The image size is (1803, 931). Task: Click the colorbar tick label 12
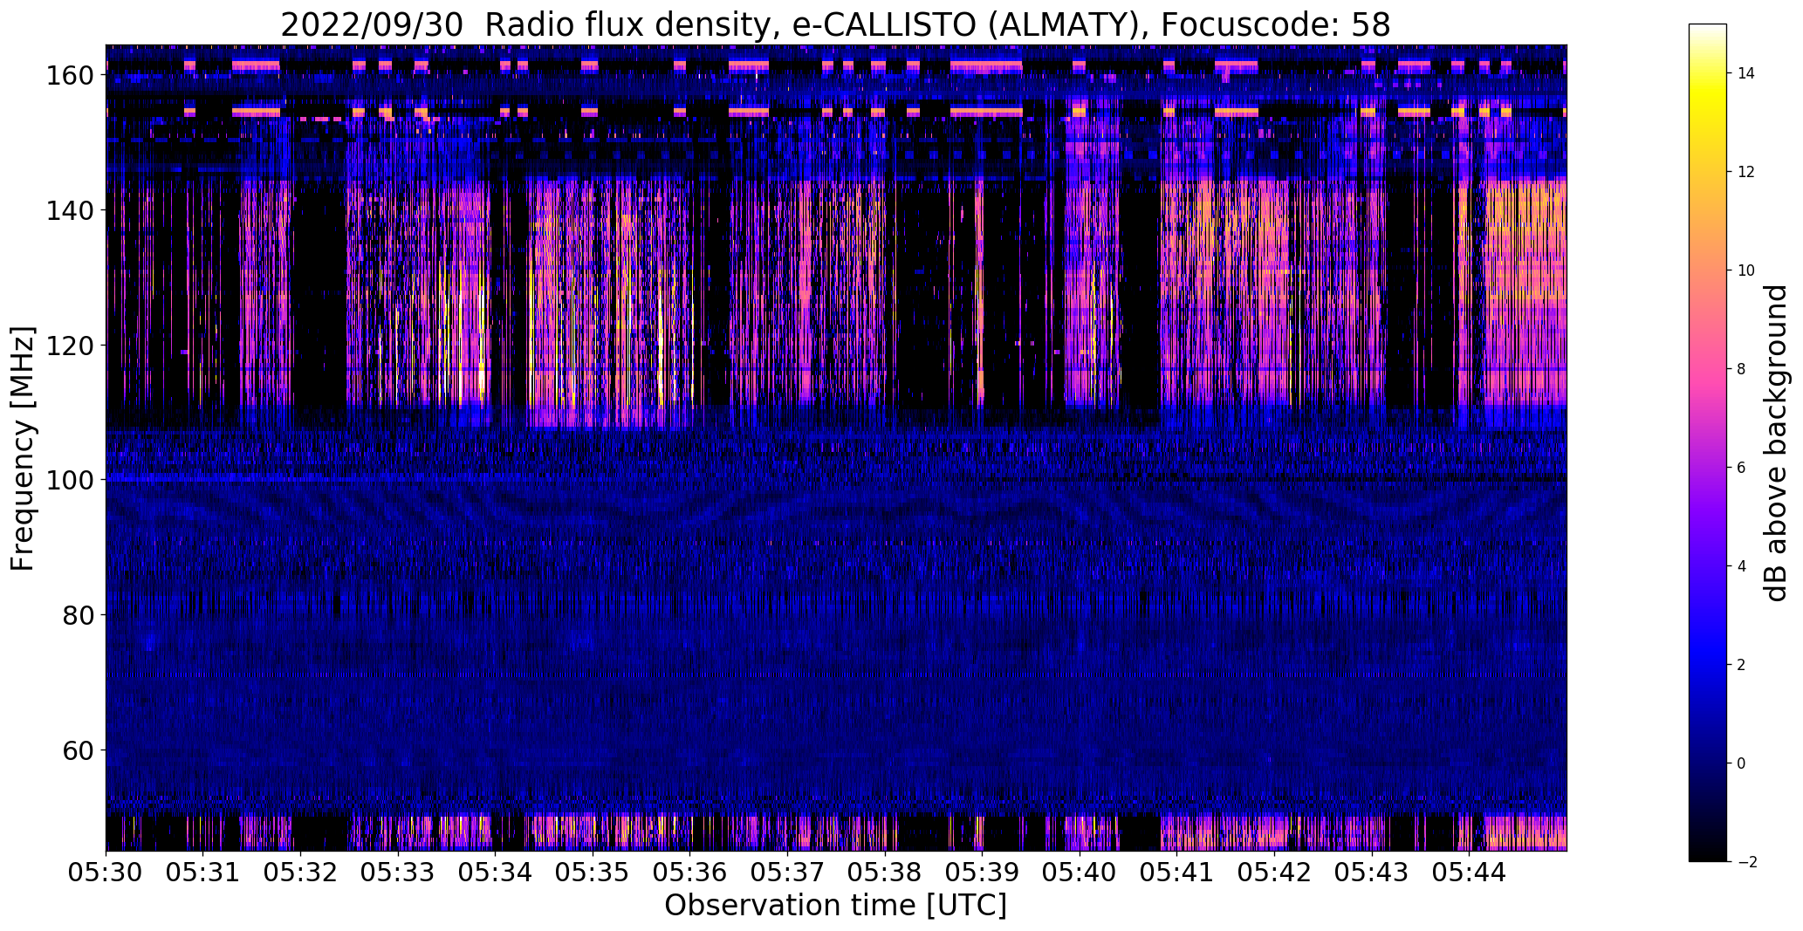[1746, 172]
